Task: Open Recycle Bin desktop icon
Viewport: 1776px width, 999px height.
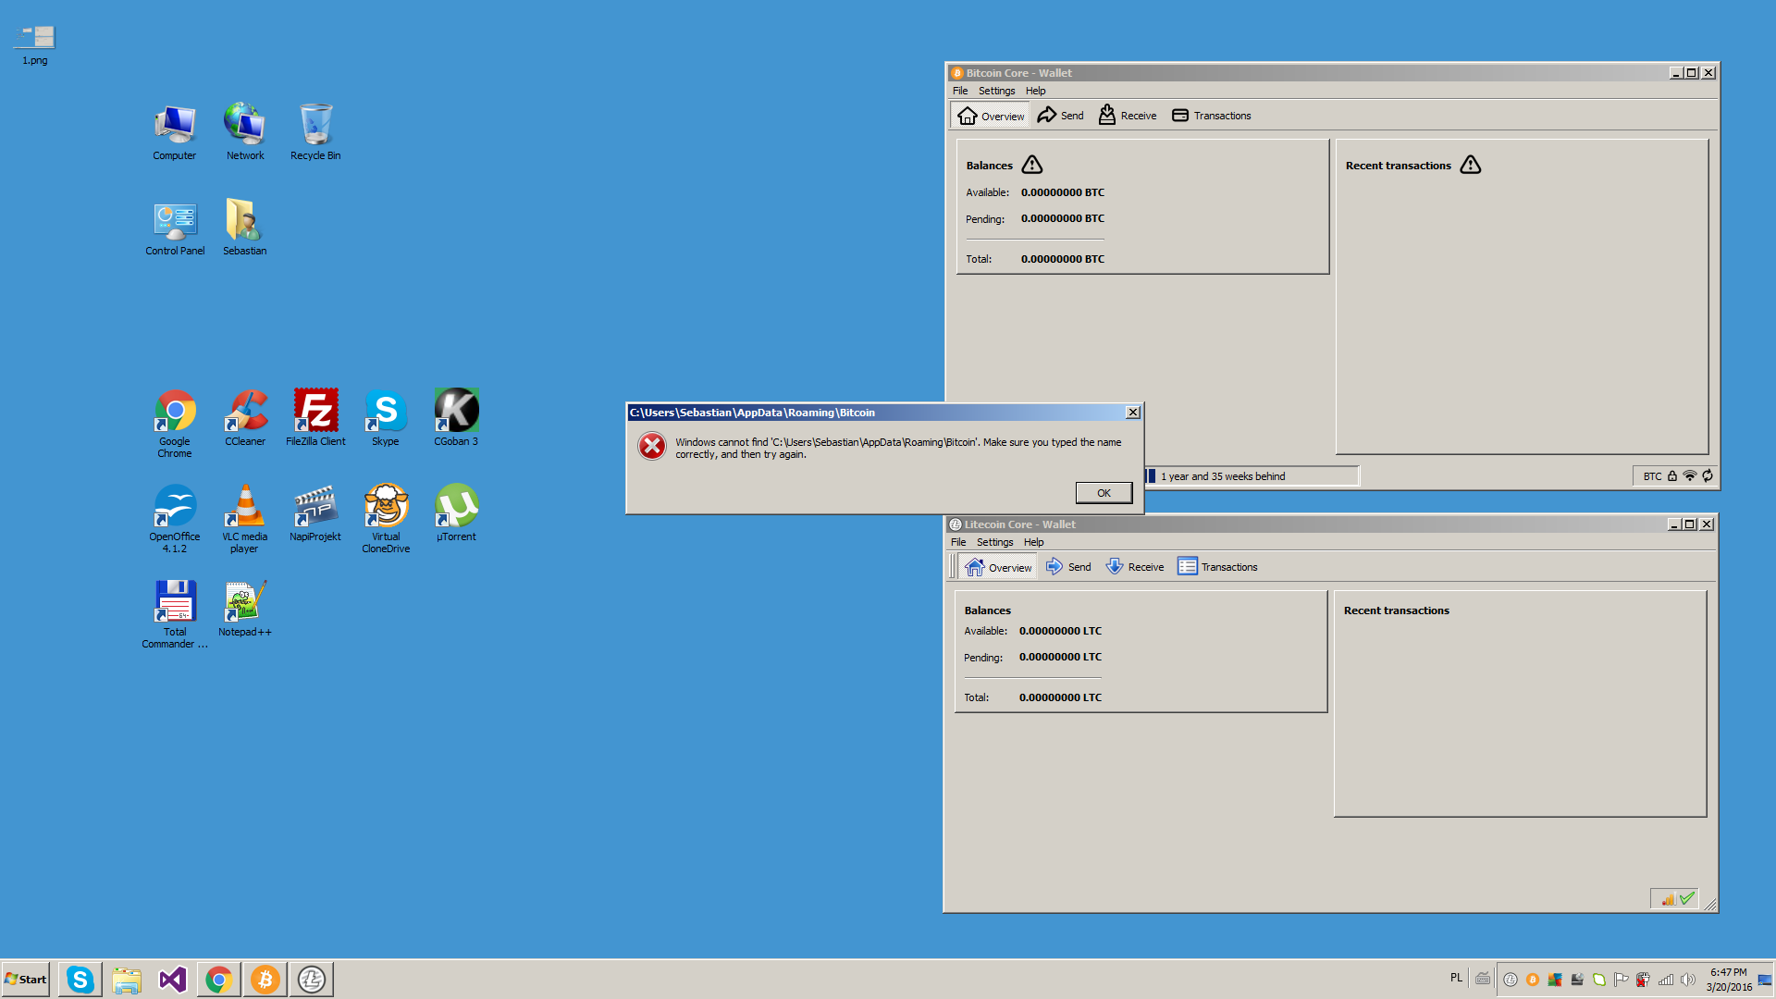Action: coord(315,131)
